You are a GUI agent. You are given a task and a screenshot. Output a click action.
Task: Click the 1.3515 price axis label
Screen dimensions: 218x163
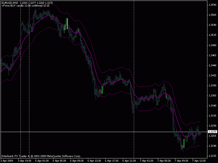point(212,35)
